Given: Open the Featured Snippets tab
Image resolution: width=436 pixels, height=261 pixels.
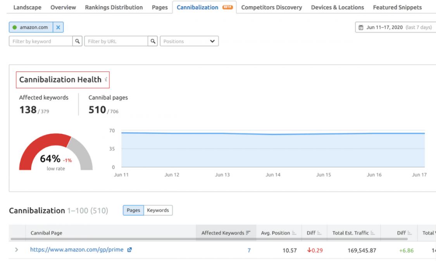Looking at the screenshot, I should click(397, 7).
